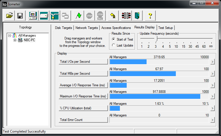
Task: Open details arrow for Total I/Os per Second
Action: (212, 62)
